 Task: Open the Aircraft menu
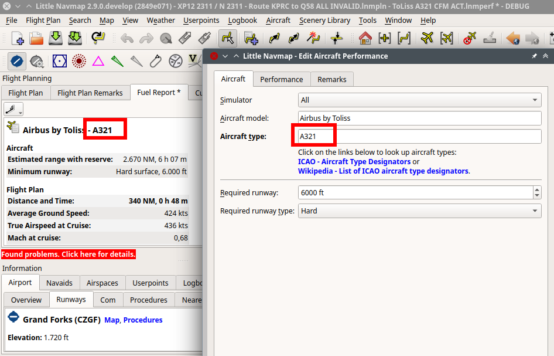278,20
